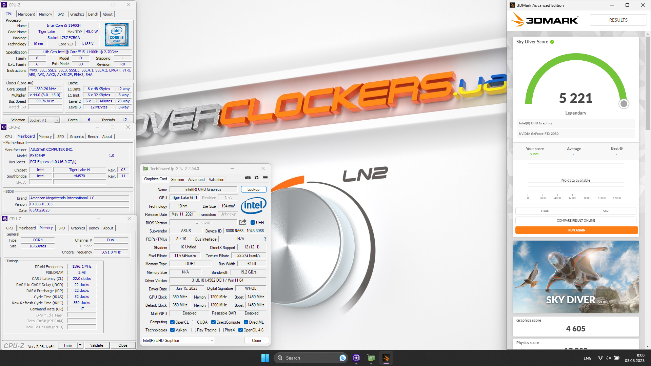Image resolution: width=651 pixels, height=366 pixels.
Task: Click the Validate button in CPU-Z
Action: click(97, 345)
